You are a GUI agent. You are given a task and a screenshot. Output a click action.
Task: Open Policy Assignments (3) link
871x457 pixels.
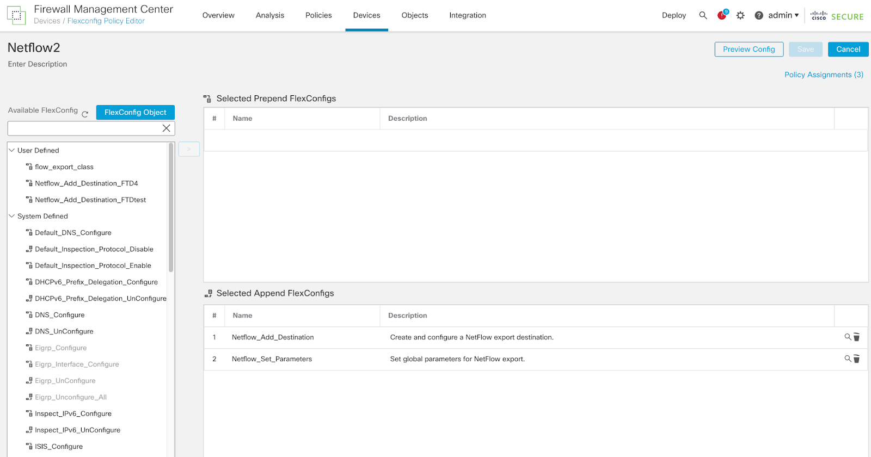point(824,75)
